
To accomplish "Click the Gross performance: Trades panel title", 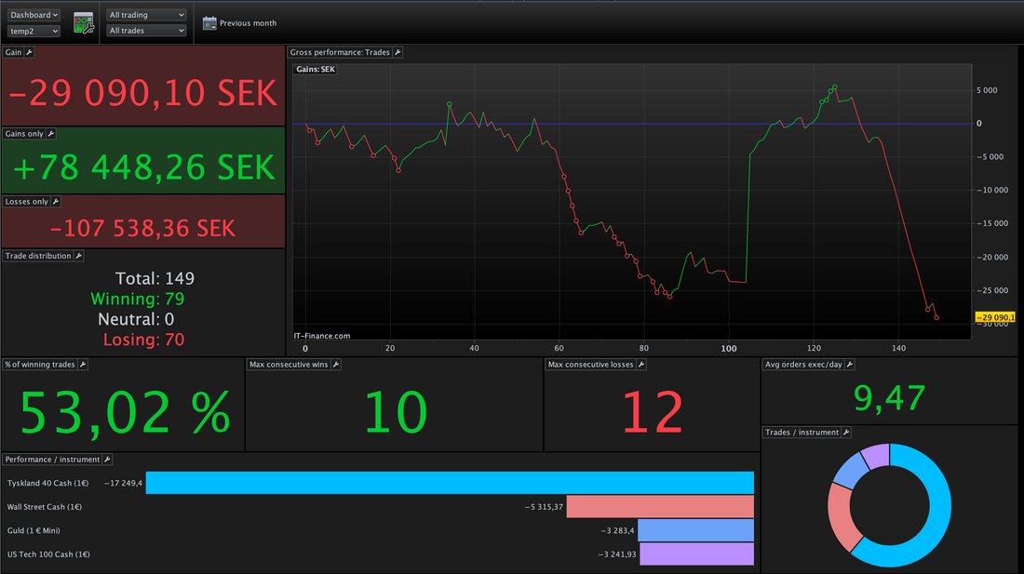I will 340,52.
